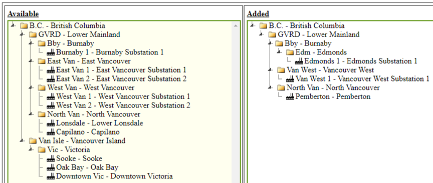433x183 pixels.
Task: Click folder icon beside Bby - Burnaby in Available
Action: (x=42, y=43)
